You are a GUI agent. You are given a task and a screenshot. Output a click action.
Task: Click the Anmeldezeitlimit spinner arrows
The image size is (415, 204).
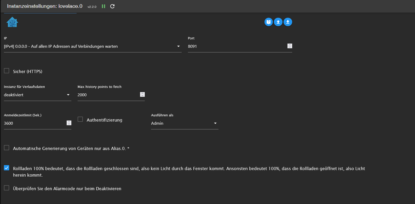point(69,123)
